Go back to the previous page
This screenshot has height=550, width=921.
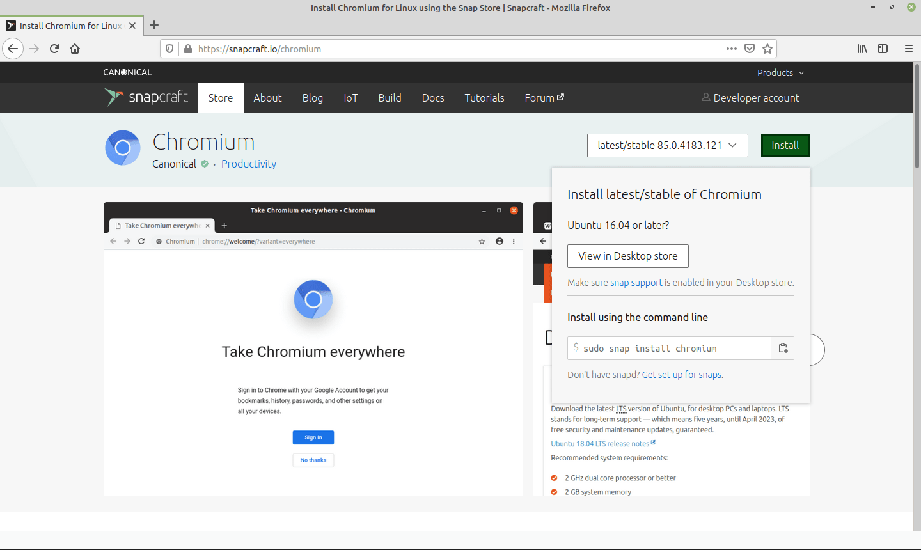(13, 49)
